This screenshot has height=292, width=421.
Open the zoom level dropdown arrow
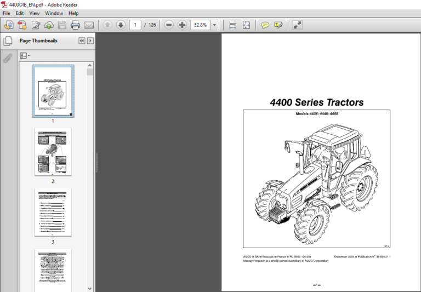(214, 25)
